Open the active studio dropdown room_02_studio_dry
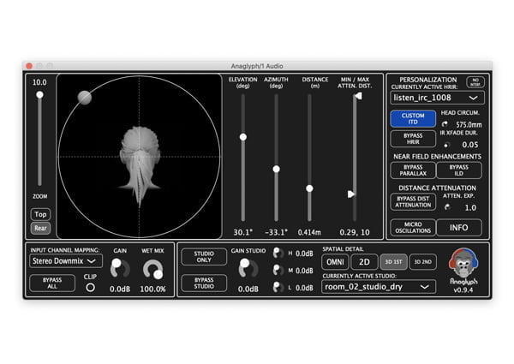This screenshot has width=514, height=364. pyautogui.click(x=379, y=287)
